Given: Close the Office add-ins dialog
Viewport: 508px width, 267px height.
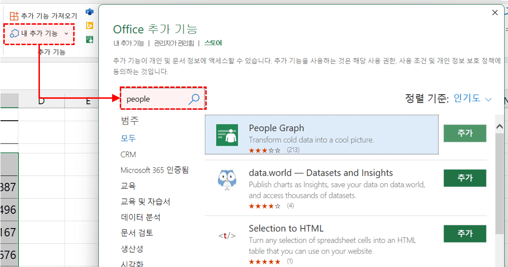Looking at the screenshot, I should pos(495,13).
